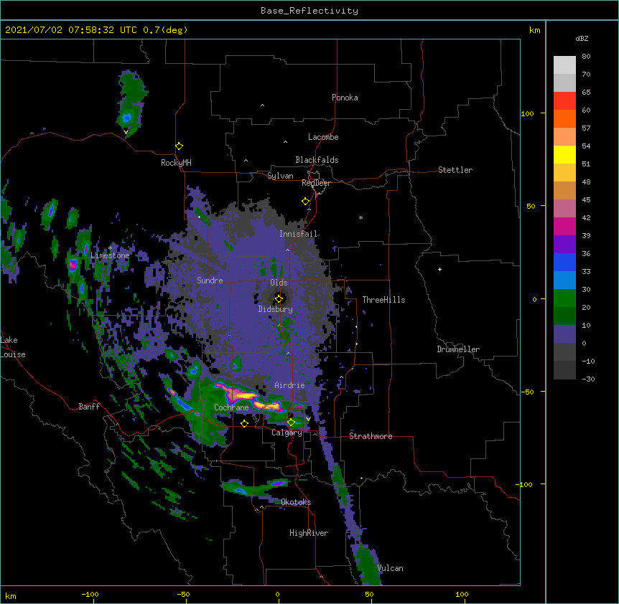Click the Cochrane town label
This screenshot has height=604, width=619.
coord(231,407)
